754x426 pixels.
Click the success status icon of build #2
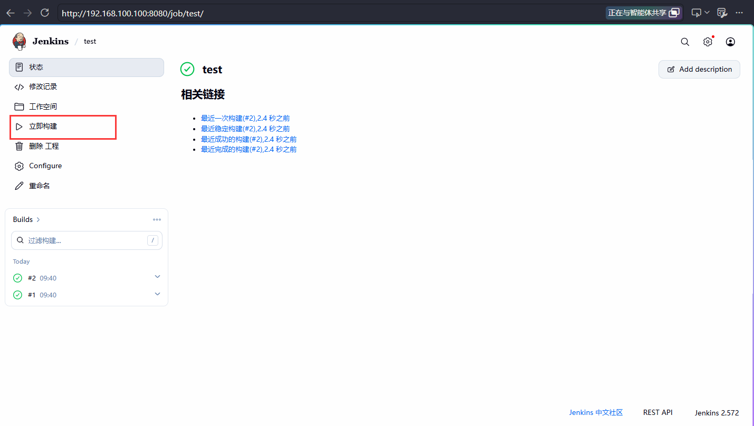tap(17, 278)
